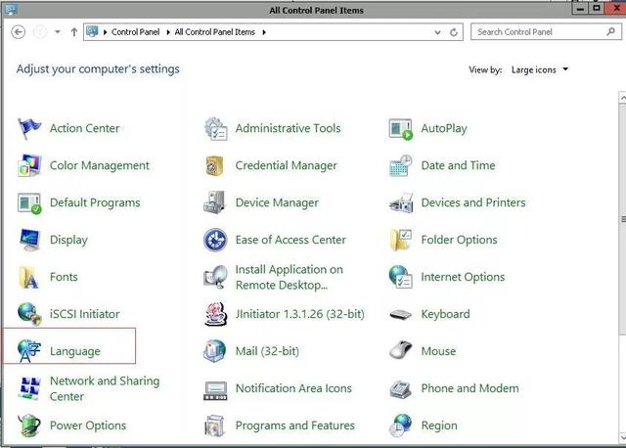Expand the chevron after All Control Panel Items
This screenshot has width=626, height=448.
[x=264, y=32]
